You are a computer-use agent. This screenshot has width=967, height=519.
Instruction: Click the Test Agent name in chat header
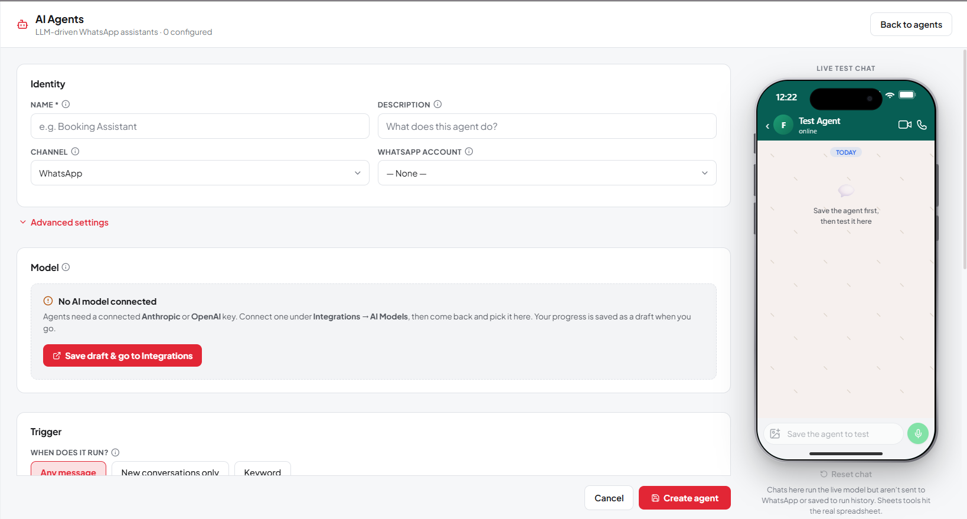coord(819,121)
